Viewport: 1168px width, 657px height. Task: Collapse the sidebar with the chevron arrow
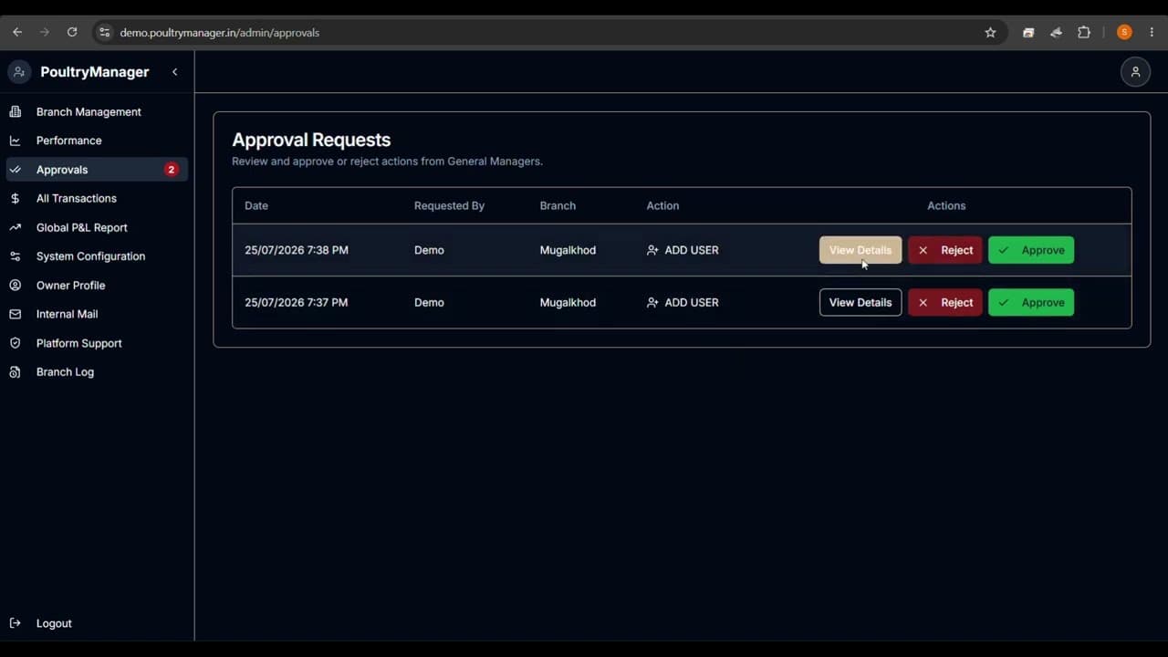click(x=174, y=72)
